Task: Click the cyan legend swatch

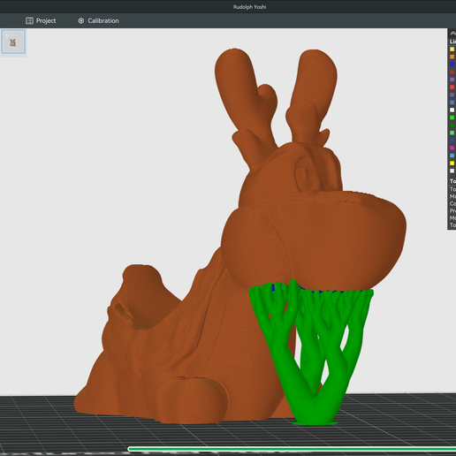Action: pos(452,156)
